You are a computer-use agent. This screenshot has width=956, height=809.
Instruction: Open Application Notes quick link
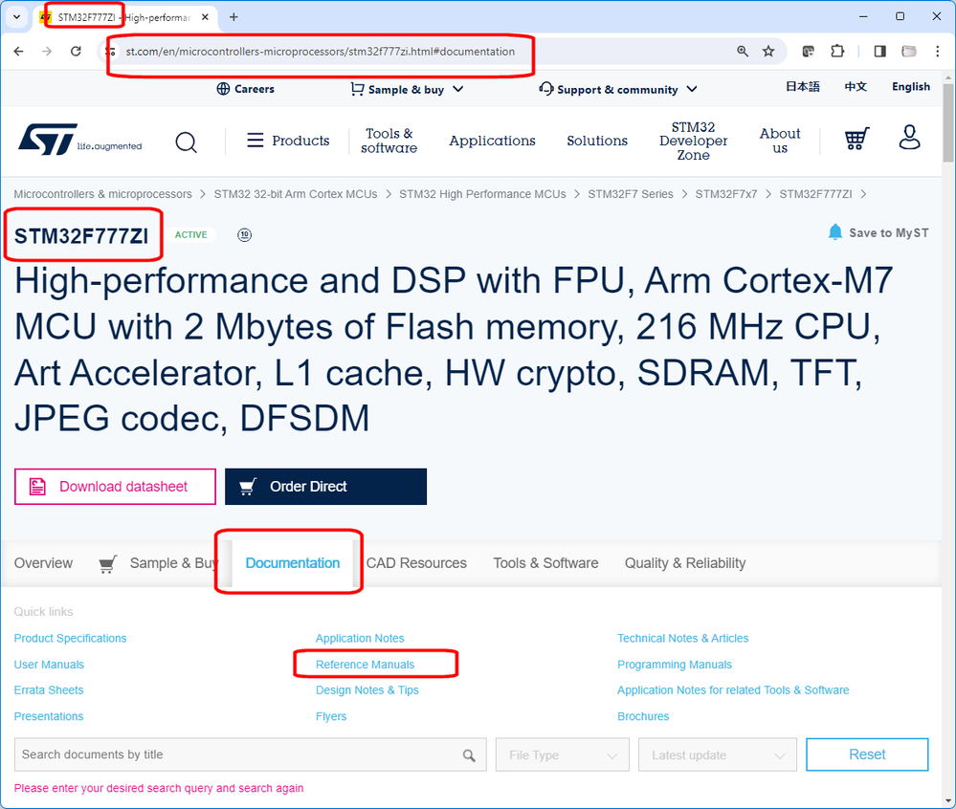click(360, 639)
